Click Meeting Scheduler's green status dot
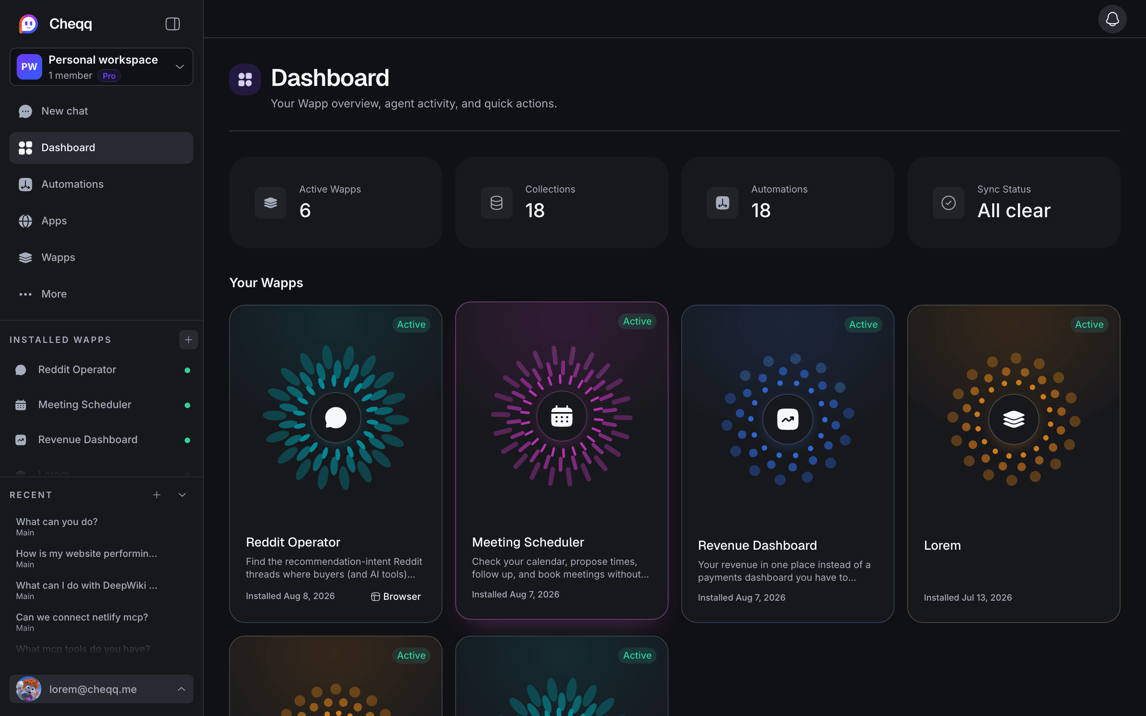Image resolution: width=1146 pixels, height=716 pixels. tap(187, 405)
